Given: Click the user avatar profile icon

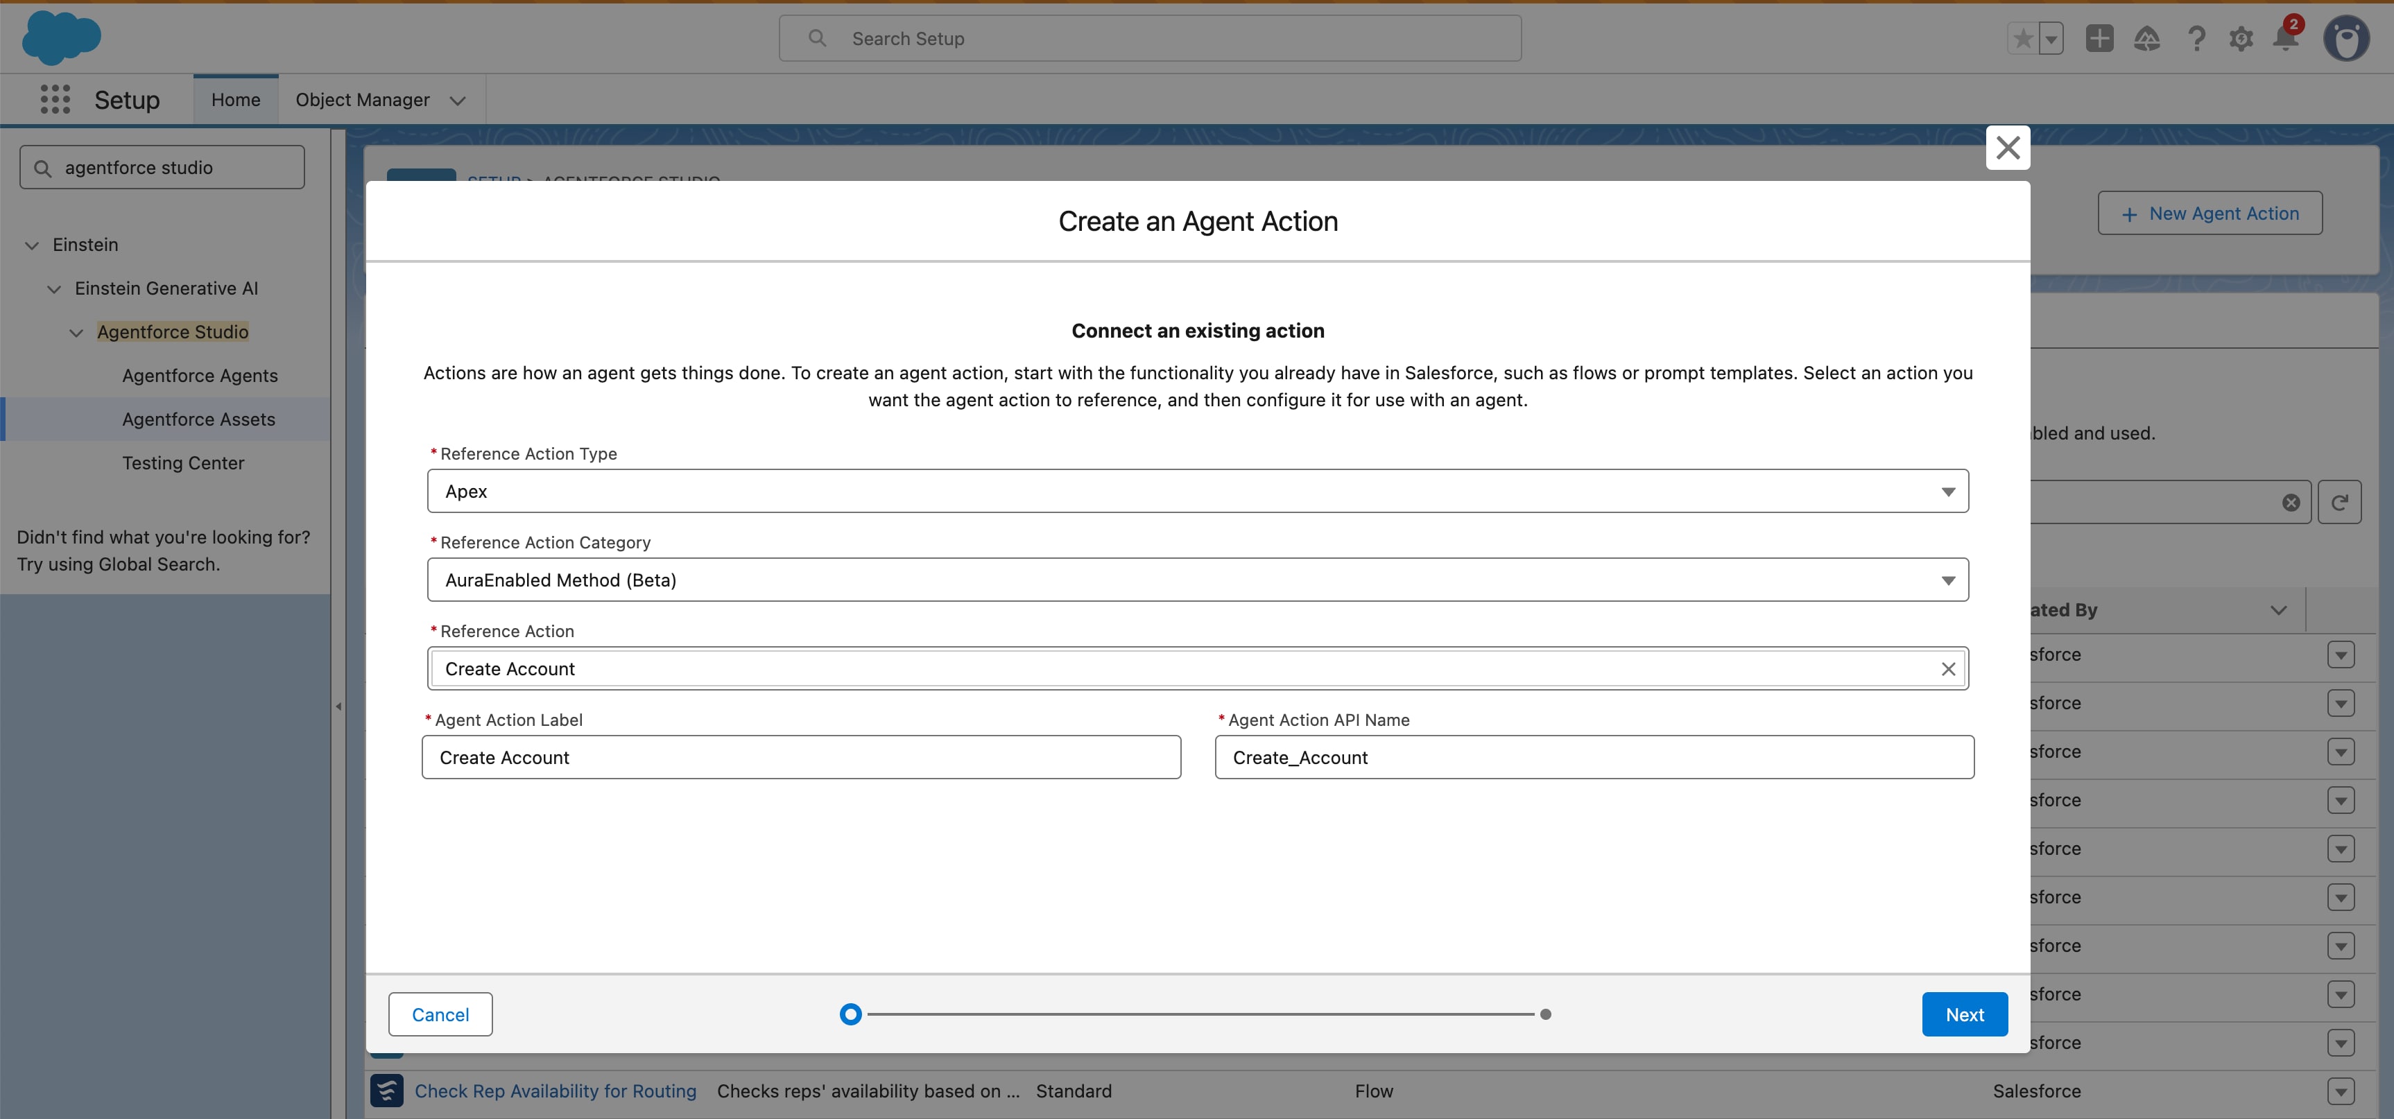Looking at the screenshot, I should pos(2348,38).
